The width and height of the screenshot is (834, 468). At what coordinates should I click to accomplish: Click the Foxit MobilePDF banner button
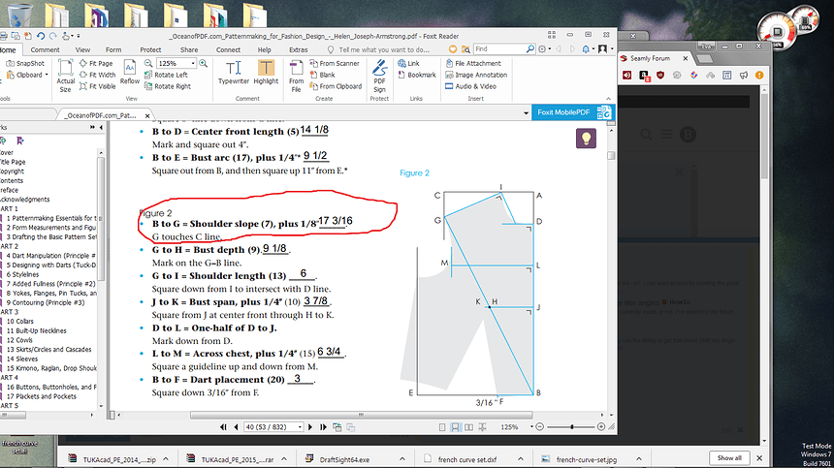coord(573,112)
